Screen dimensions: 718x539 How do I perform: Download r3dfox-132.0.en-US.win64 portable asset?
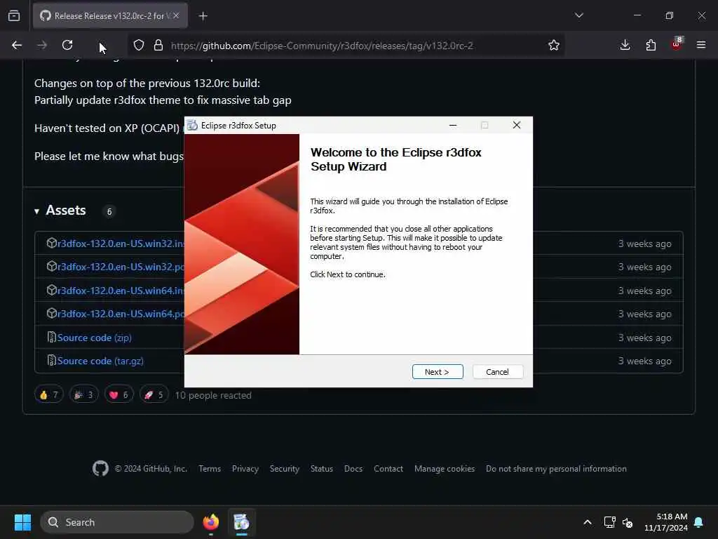pyautogui.click(x=121, y=314)
